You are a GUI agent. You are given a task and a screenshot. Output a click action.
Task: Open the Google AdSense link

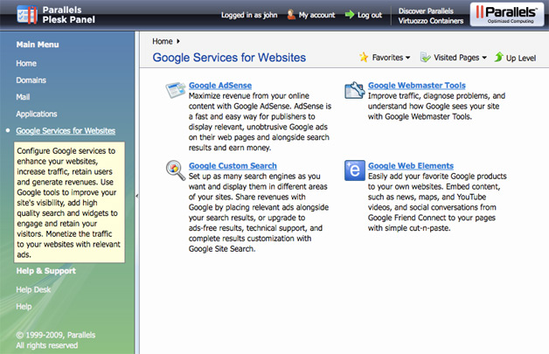pyautogui.click(x=220, y=85)
